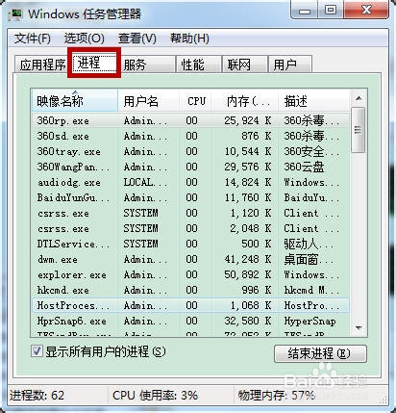
Task: Switch to the 进程 tab
Action: click(x=94, y=63)
